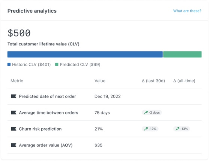Click the trend arrow in the -13% badge

177,129
